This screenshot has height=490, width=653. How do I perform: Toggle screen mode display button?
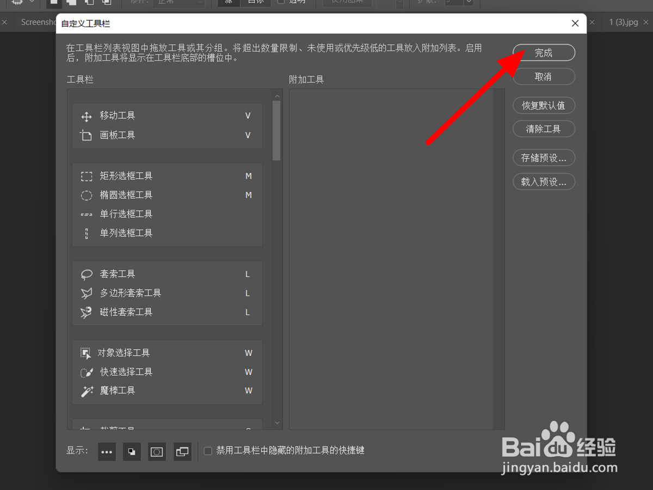(182, 451)
